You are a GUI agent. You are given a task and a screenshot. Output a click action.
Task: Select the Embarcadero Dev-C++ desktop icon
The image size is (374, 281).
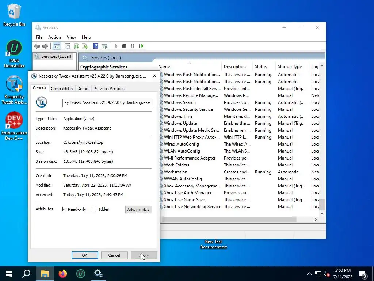pos(14,126)
